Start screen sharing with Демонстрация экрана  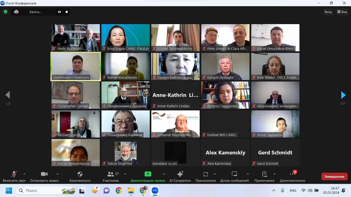(148, 176)
